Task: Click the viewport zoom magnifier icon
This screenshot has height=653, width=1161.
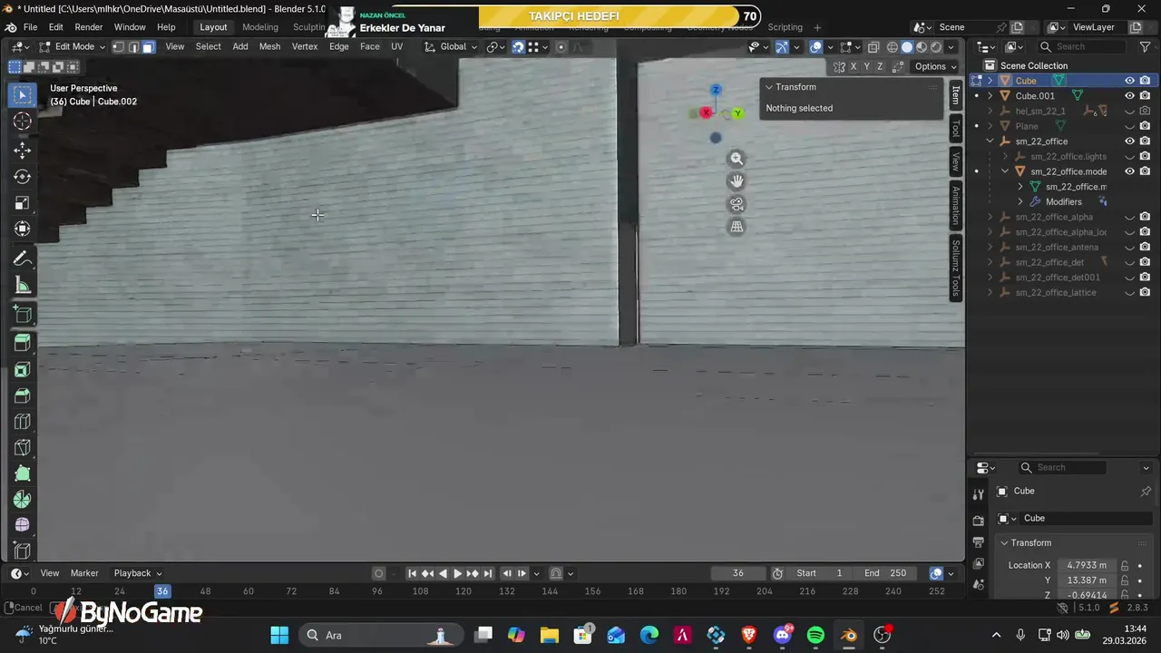Action: click(737, 159)
